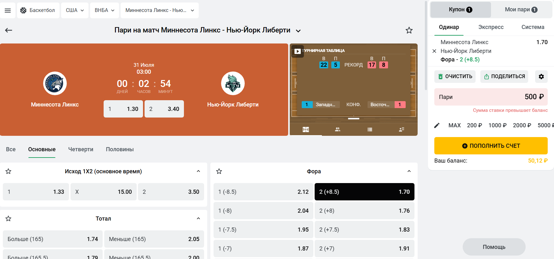Viewport: 554px width, 259px height.
Task: Click ОЧИСТИТЬ to clear coupon
Action: [x=455, y=77]
